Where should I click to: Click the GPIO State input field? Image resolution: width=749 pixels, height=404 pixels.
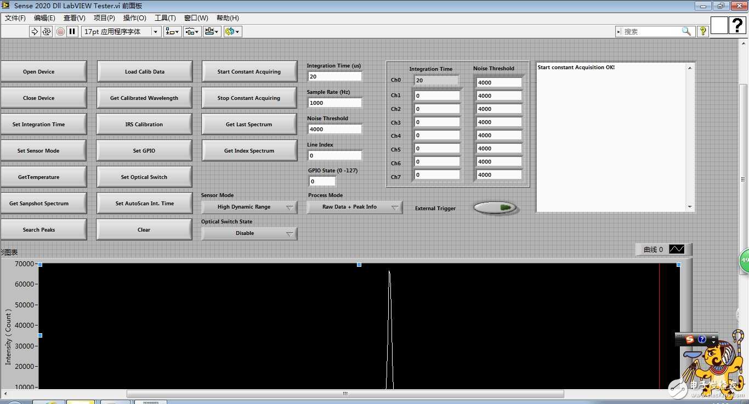click(322, 181)
